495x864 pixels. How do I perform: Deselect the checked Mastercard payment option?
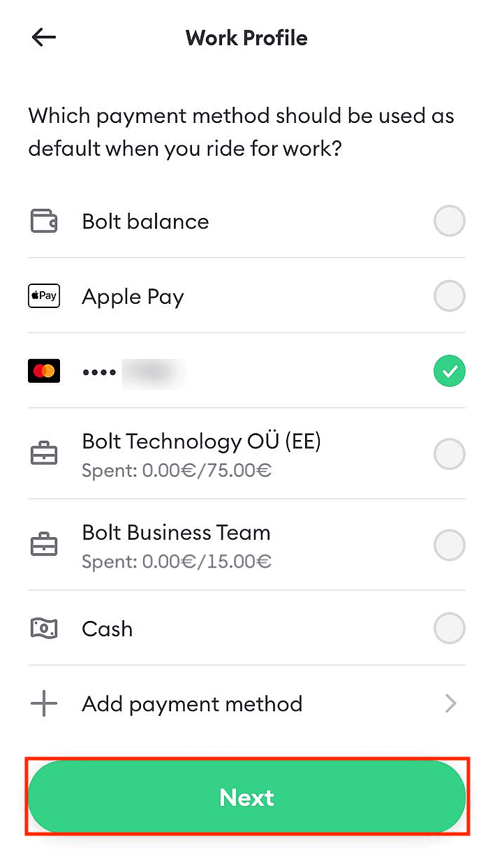[x=449, y=371]
